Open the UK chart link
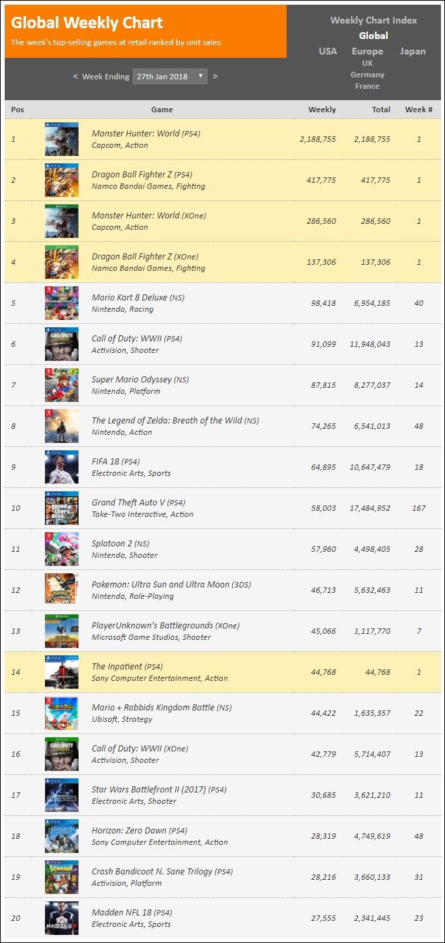 (x=367, y=63)
